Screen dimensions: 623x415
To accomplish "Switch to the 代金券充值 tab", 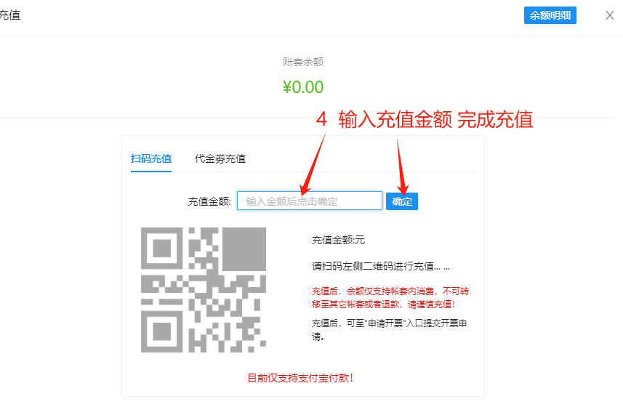I will (x=220, y=159).
